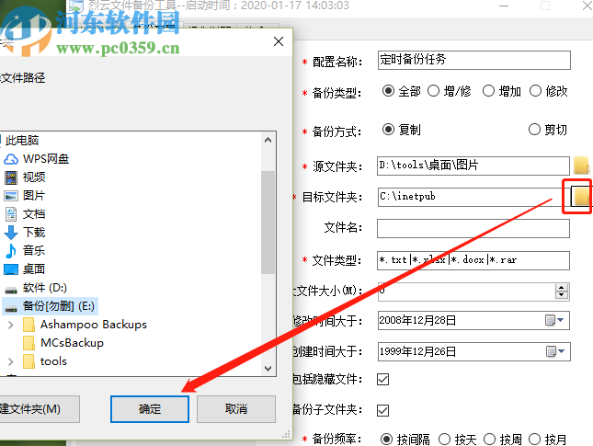
Task: Confirm folder selection with 确定 button
Action: tap(150, 409)
